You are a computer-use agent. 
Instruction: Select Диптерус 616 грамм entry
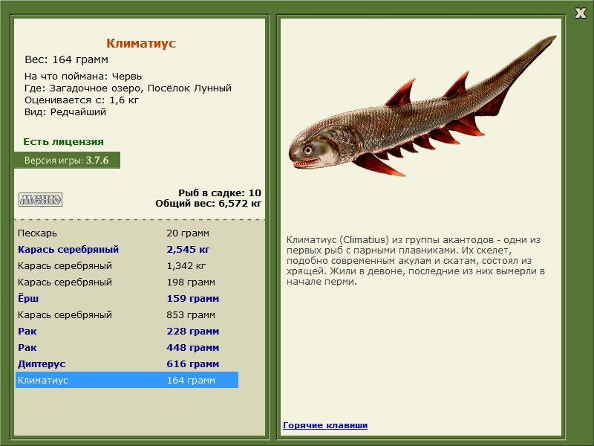pos(127,363)
